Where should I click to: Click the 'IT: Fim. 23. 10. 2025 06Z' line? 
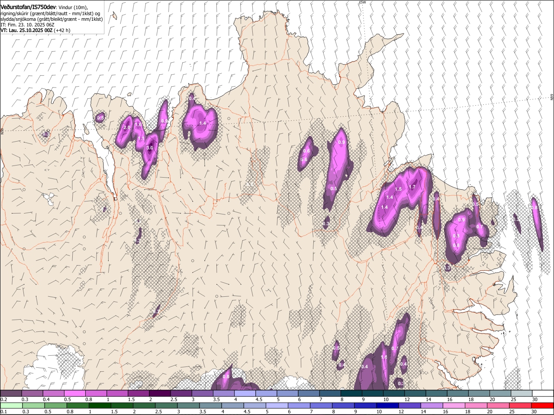27,25
